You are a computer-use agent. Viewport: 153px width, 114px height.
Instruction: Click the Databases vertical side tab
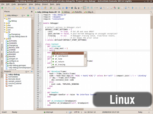pos(2,72)
